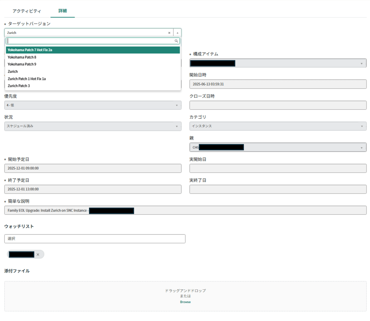This screenshot has height=321, width=370.
Task: Open the 優先度 dropdown
Action: [x=177, y=105]
